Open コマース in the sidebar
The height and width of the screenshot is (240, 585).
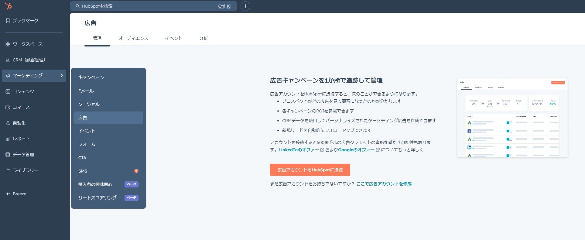coord(34,107)
